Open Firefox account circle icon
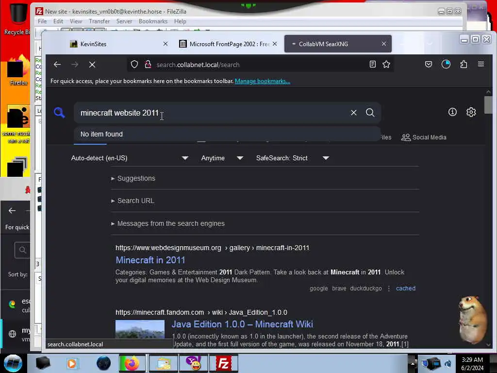This screenshot has width=497, height=373. click(x=446, y=65)
